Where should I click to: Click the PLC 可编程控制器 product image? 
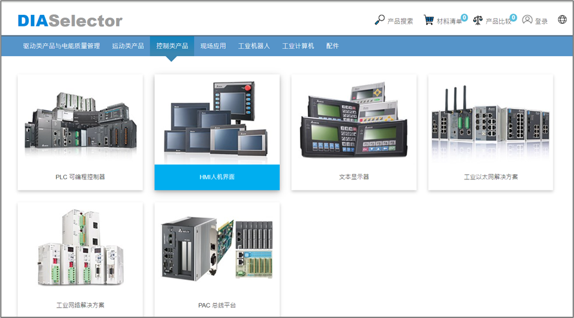click(80, 119)
